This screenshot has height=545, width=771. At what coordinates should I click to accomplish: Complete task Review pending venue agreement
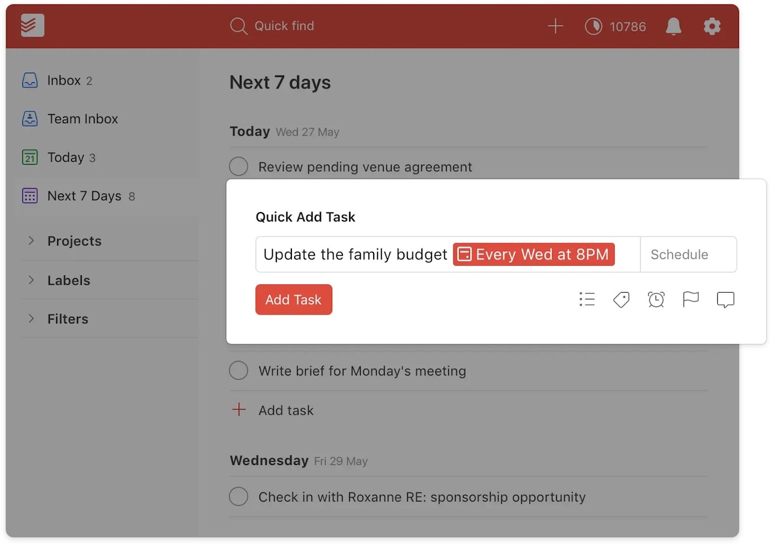[x=239, y=167]
